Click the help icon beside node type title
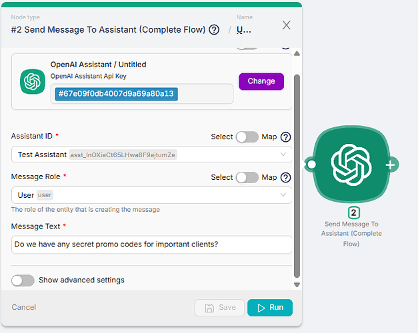The height and width of the screenshot is (333, 418). [214, 29]
